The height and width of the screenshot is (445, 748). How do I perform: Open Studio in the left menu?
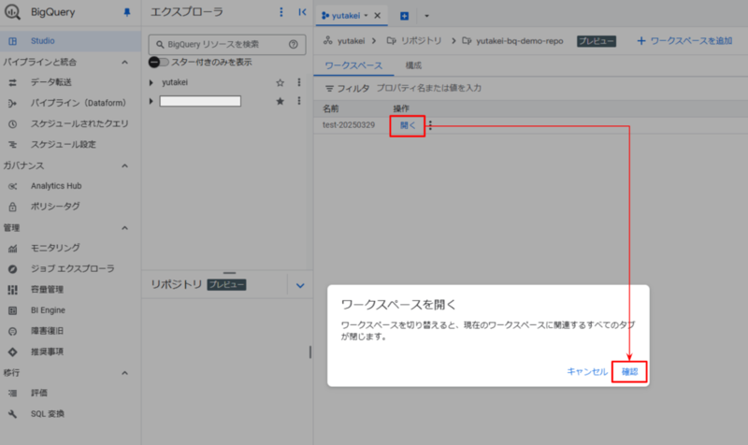[x=70, y=41]
